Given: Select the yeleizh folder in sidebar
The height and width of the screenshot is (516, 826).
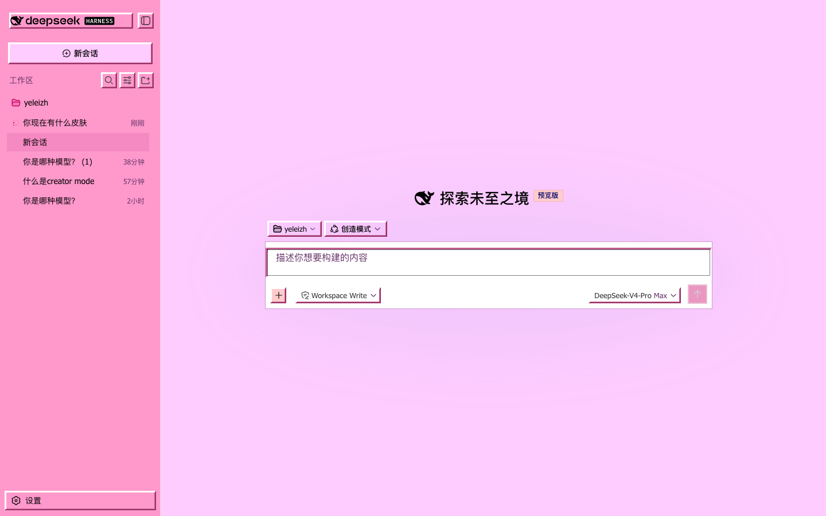Looking at the screenshot, I should [x=78, y=103].
